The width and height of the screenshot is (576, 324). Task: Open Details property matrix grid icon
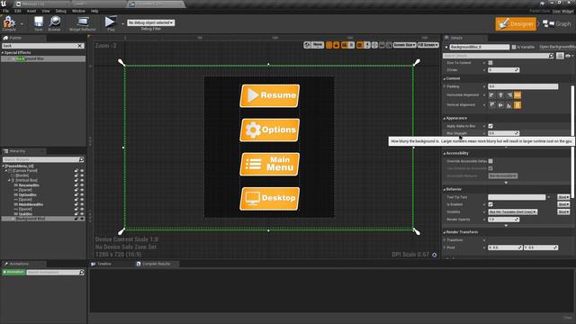tap(560, 56)
